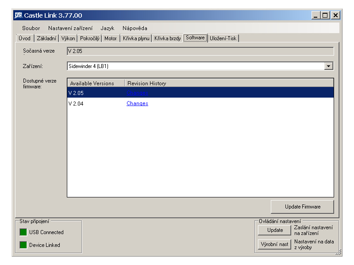This screenshot has height=265, width=354.
Task: Switch to the Úvod tab
Action: click(x=25, y=38)
